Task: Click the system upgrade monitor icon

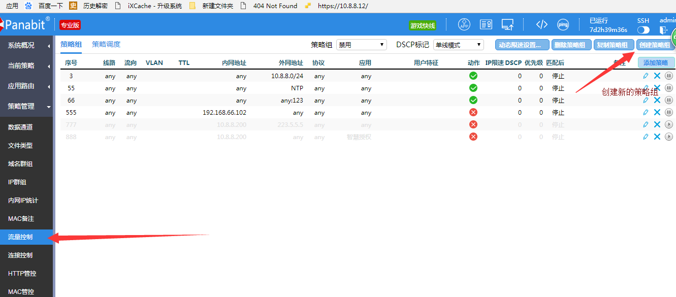Action: (x=507, y=24)
